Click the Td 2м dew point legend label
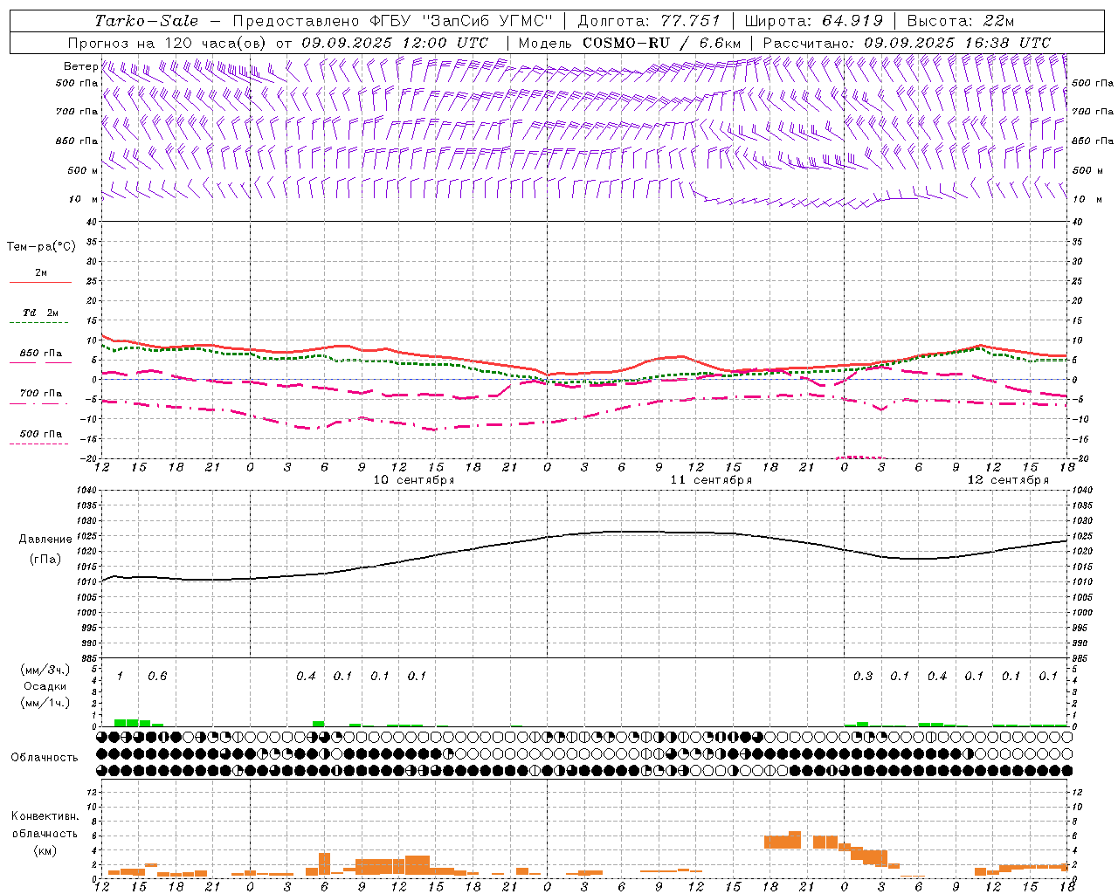1118x894 pixels. tap(40, 313)
